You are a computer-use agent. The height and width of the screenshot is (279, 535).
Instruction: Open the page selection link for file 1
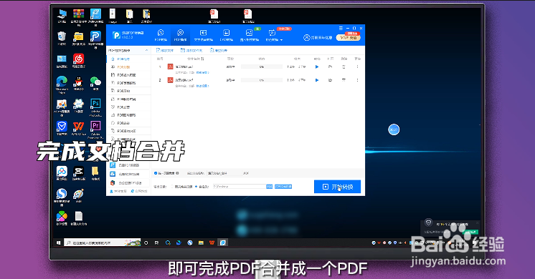click(203, 72)
